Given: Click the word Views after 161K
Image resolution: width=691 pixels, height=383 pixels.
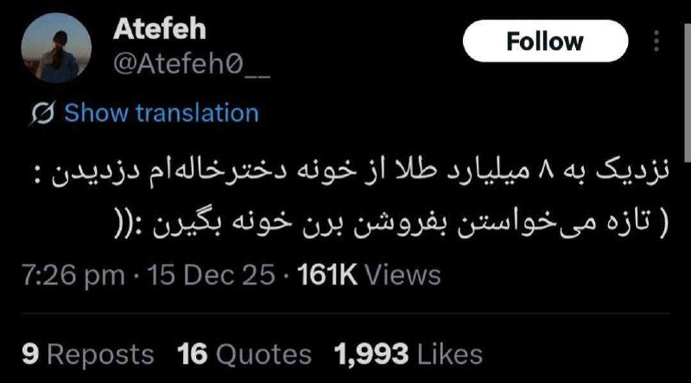Looking at the screenshot, I should point(403,275).
